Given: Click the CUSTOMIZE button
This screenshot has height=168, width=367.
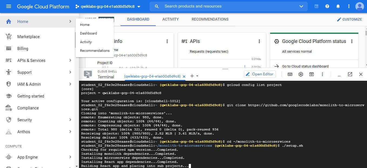Looking at the screenshot, I should point(349,19).
